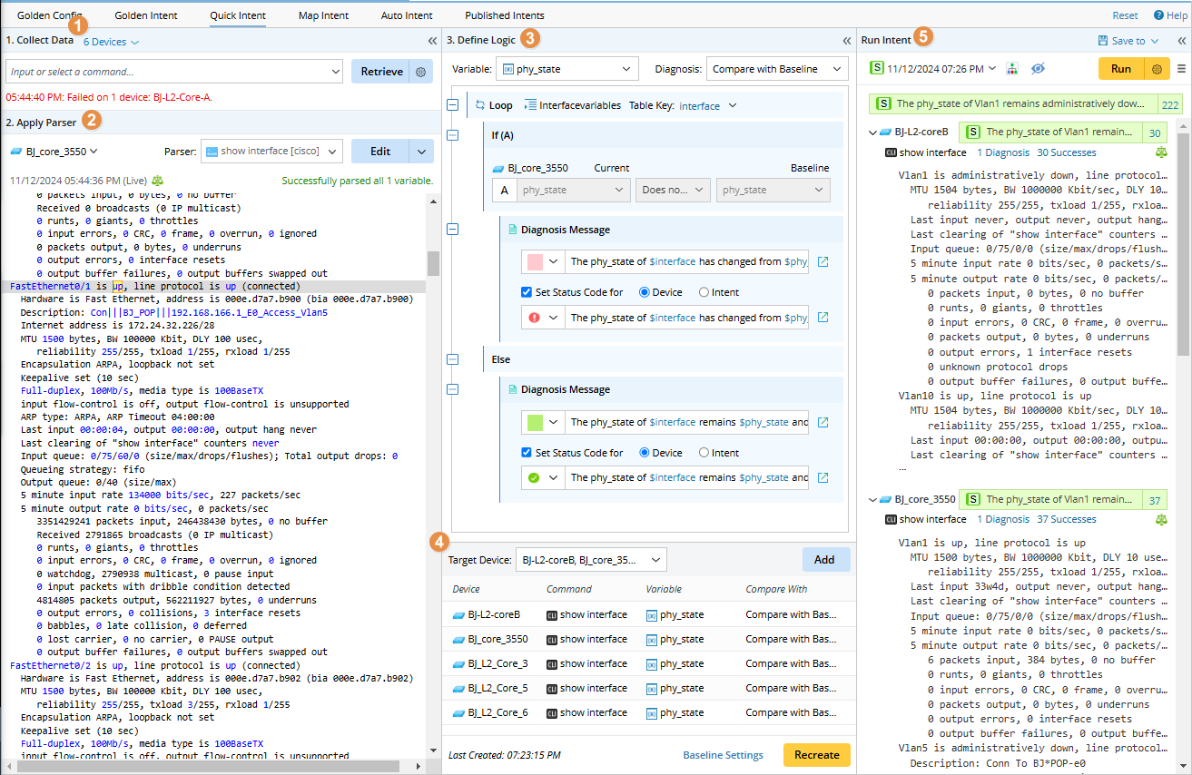Screen dimensions: 1192x775
Task: Uncheck first Set Status Code for checkbox
Action: (x=527, y=292)
